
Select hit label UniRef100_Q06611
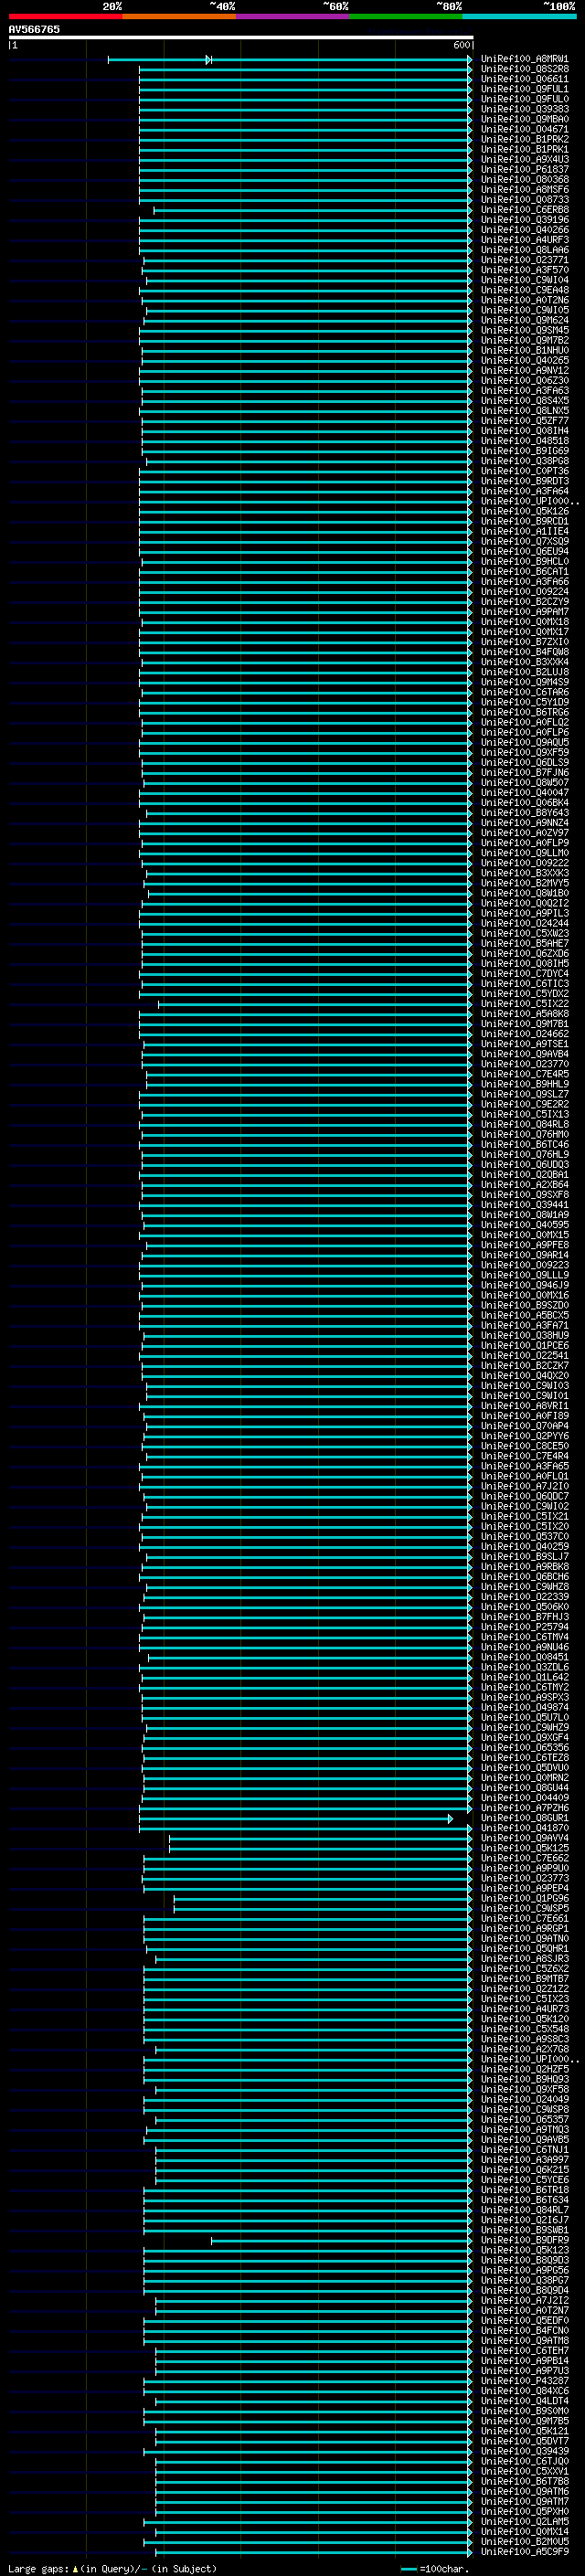(524, 79)
